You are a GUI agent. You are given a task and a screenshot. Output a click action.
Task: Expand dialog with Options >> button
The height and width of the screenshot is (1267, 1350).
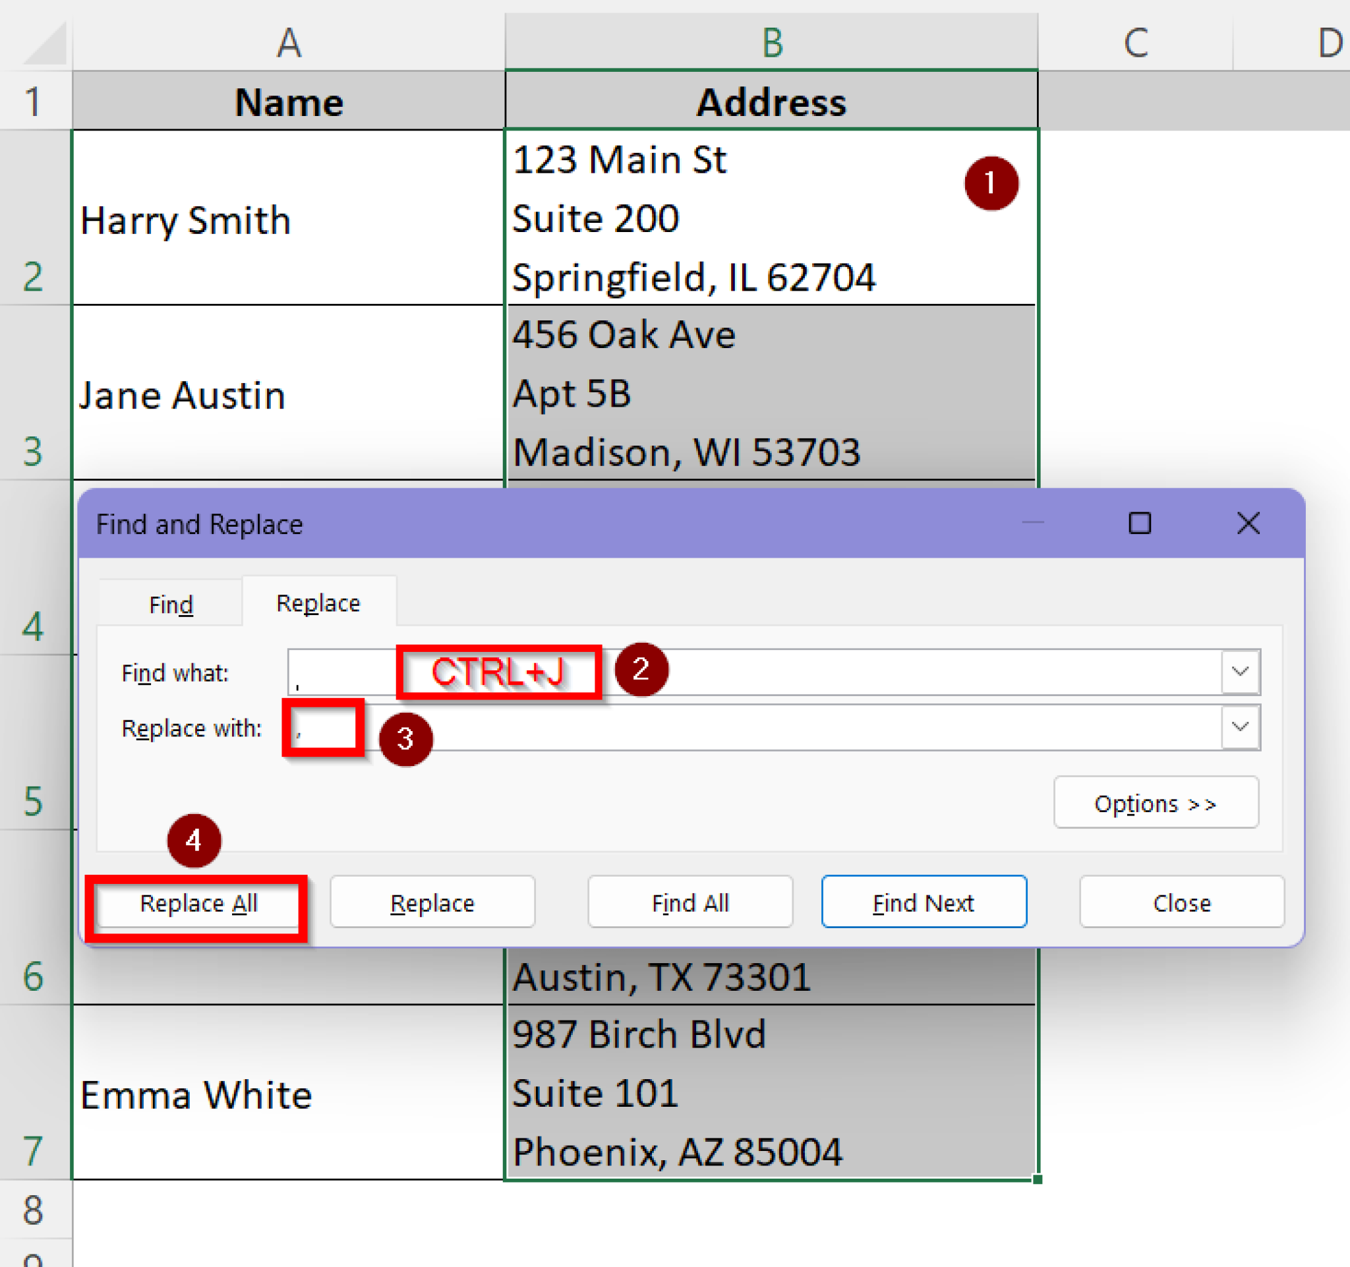pos(1156,802)
